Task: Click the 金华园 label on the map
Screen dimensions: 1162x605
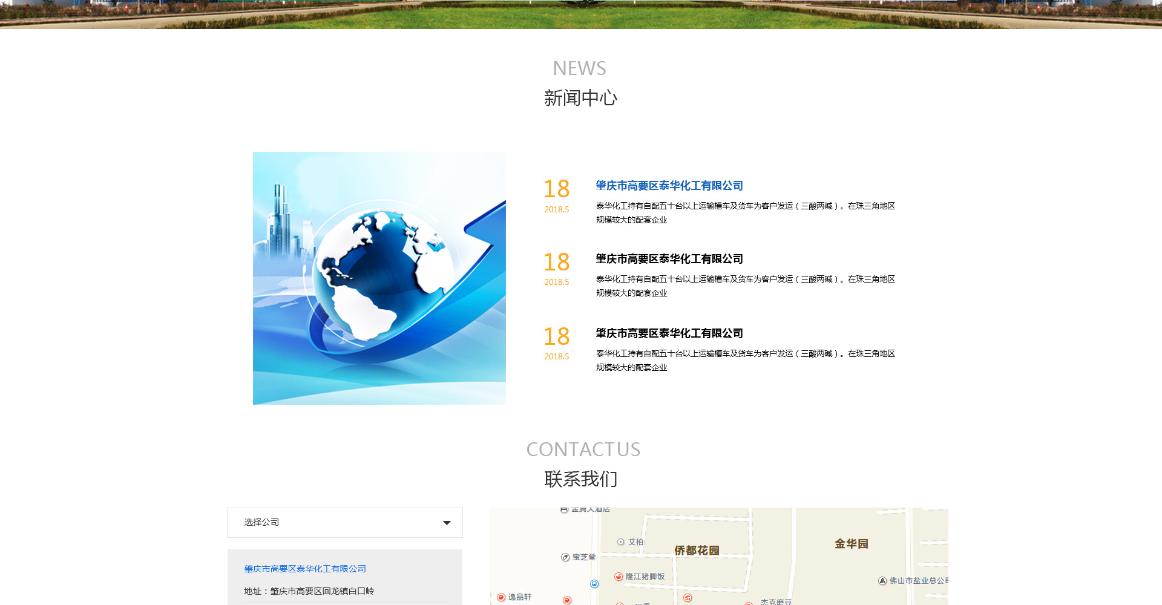Action: tap(851, 544)
